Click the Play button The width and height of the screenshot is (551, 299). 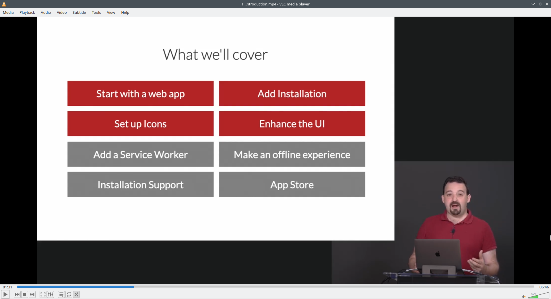5,294
